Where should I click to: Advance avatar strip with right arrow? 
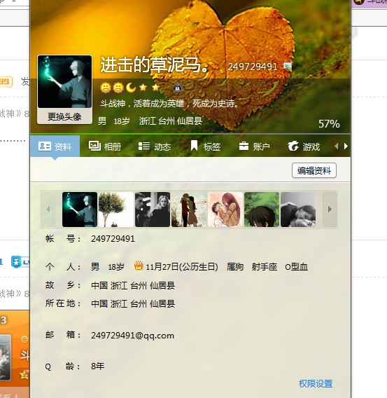(x=330, y=209)
